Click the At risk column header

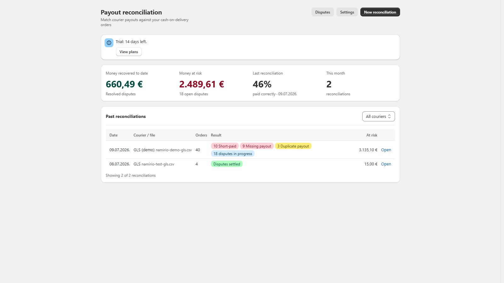pyautogui.click(x=372, y=135)
